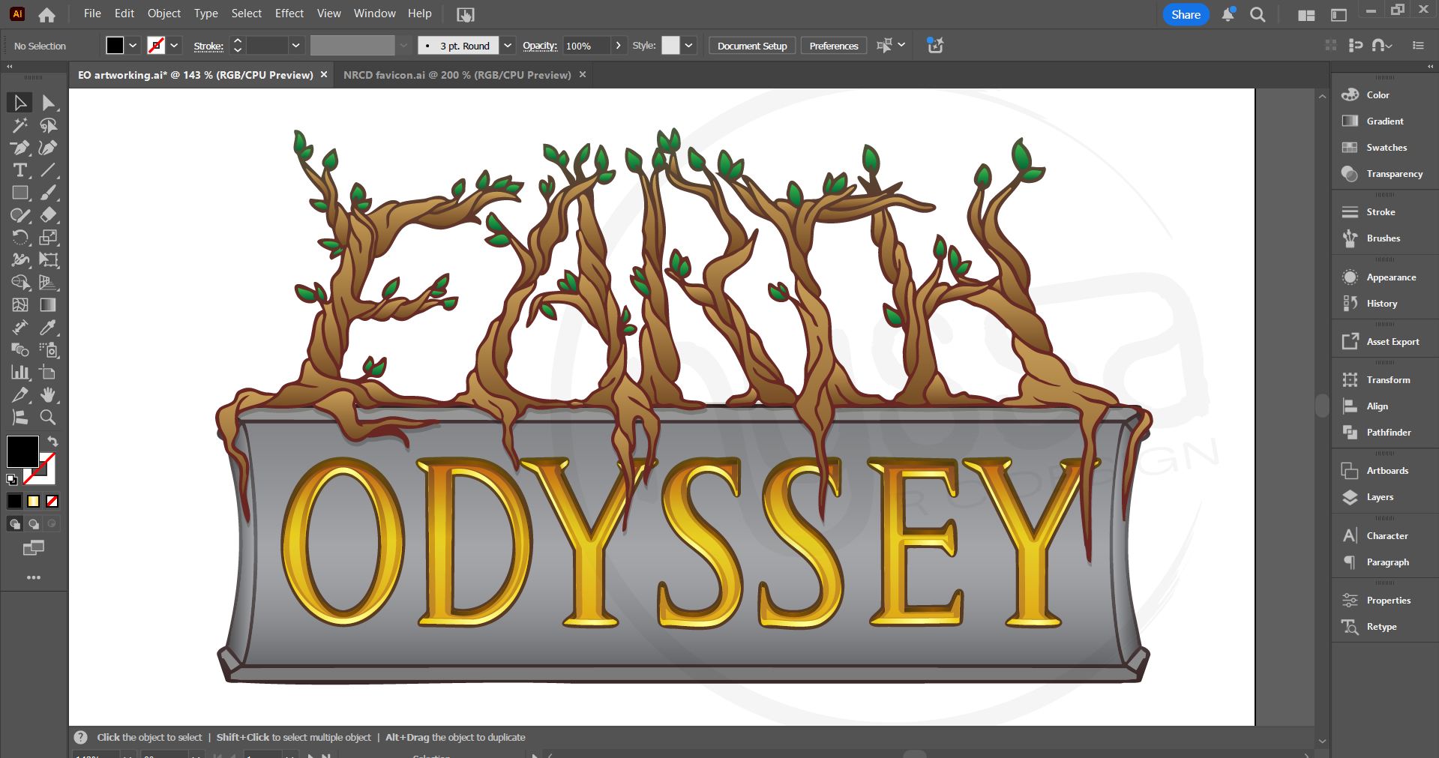Viewport: 1439px width, 758px height.
Task: Open the 3 pt. Round brush dropdown
Action: [508, 45]
